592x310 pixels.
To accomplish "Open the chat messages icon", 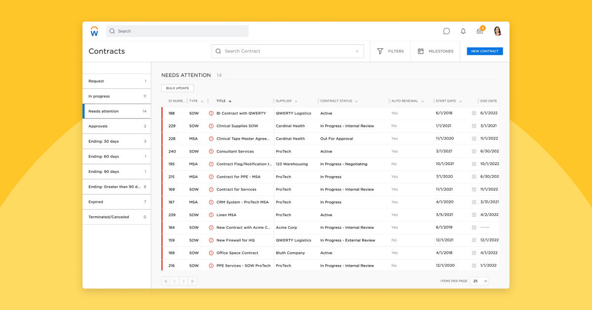I will pos(446,31).
